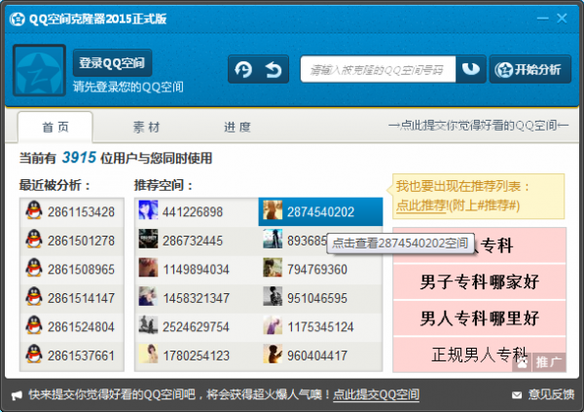Open recommended space 286732445
584x412 pixels.
pos(192,241)
